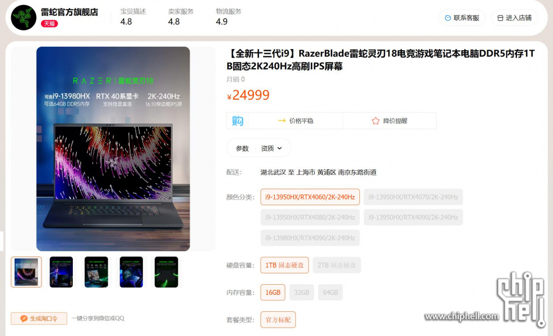The image size is (553, 336).
Task: Choose 64GB memory option
Action: [331, 293]
